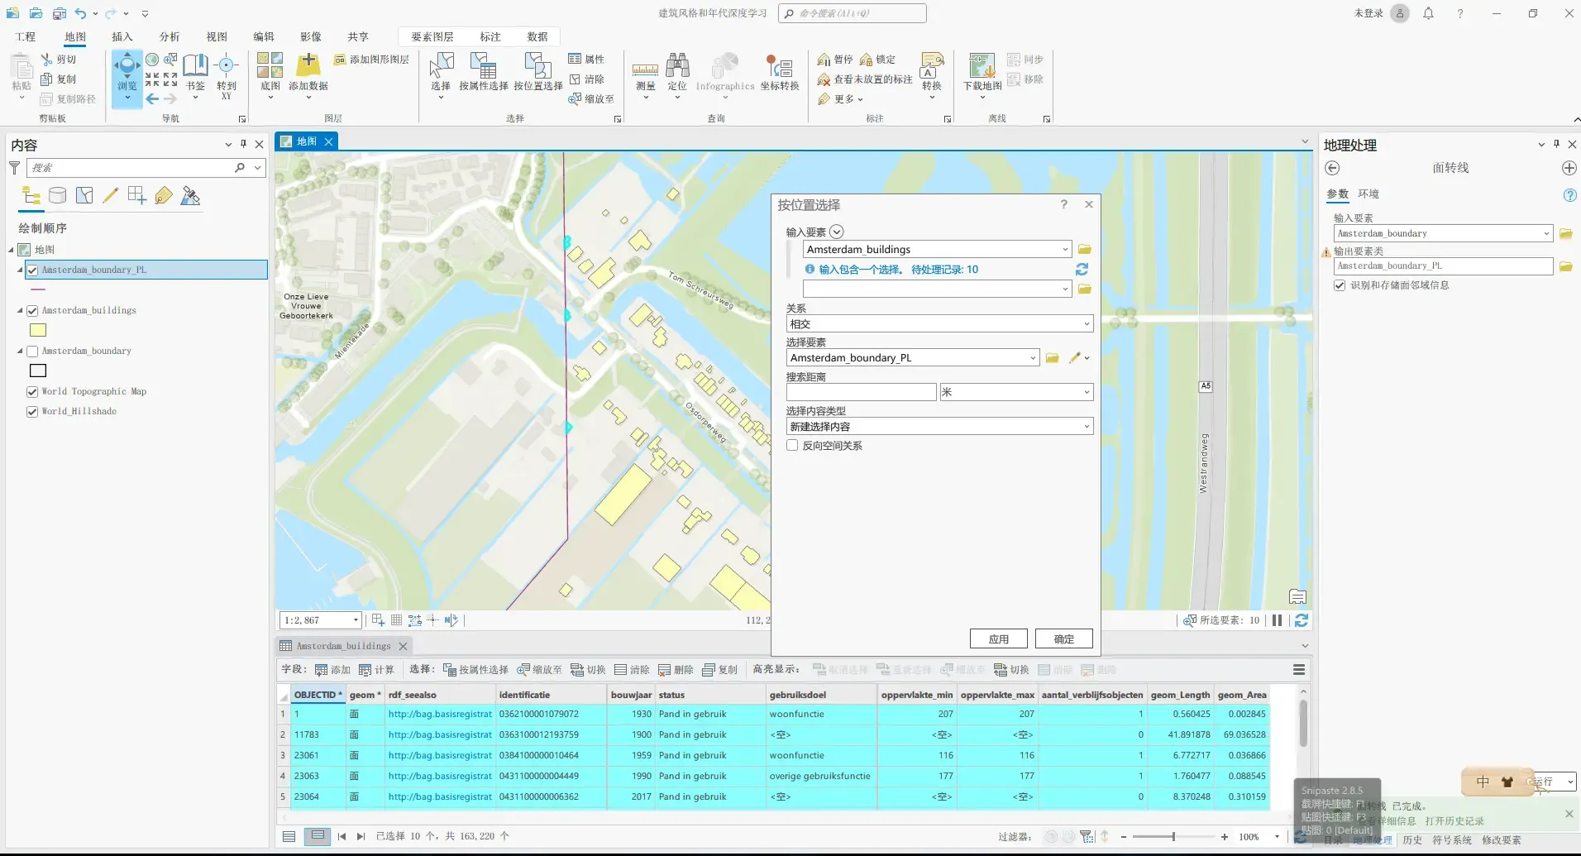The width and height of the screenshot is (1581, 856).
Task: Open Geoprocessing tool help question icon
Action: [x=1569, y=195]
